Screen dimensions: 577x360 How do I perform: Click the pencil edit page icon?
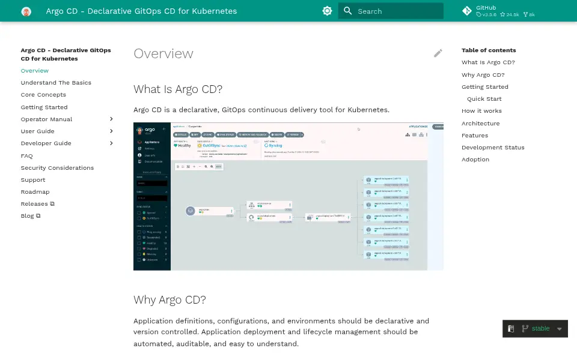438,53
